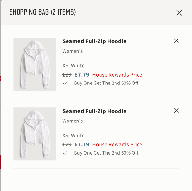Click the second item's promo checkmark icon
The height and width of the screenshot is (191, 192).
(65, 153)
